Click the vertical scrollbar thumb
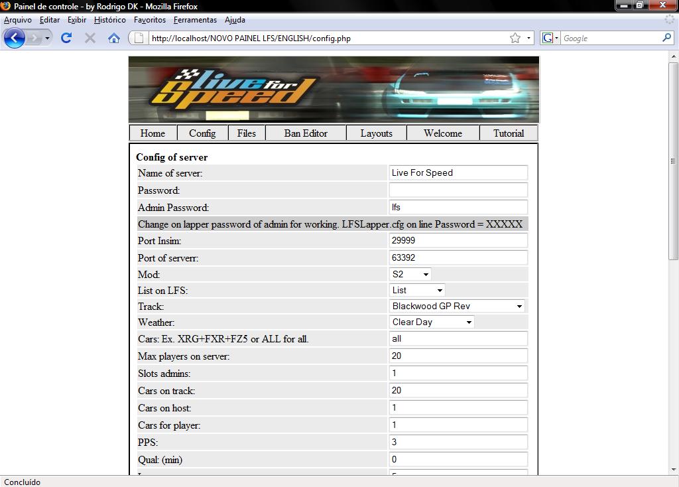The height and width of the screenshot is (487, 679). coord(673,161)
